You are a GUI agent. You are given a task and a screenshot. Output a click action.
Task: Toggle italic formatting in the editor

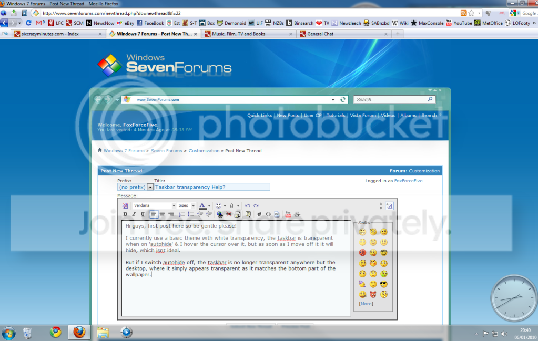click(x=134, y=214)
